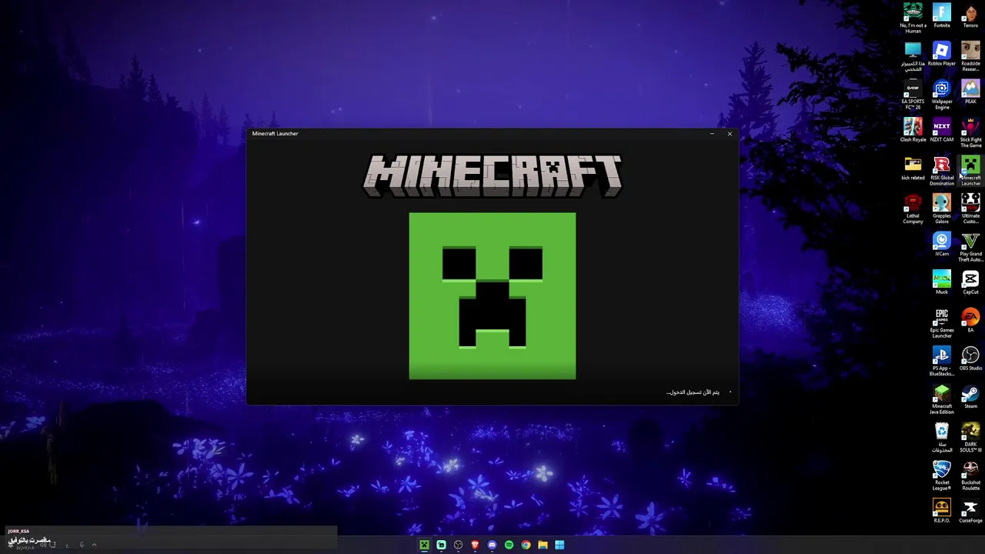985x554 pixels.
Task: Launch RISK Global Domination shortcut
Action: (942, 170)
